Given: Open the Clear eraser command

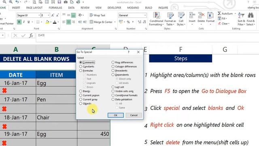Looking at the screenshot, I should point(224,24).
